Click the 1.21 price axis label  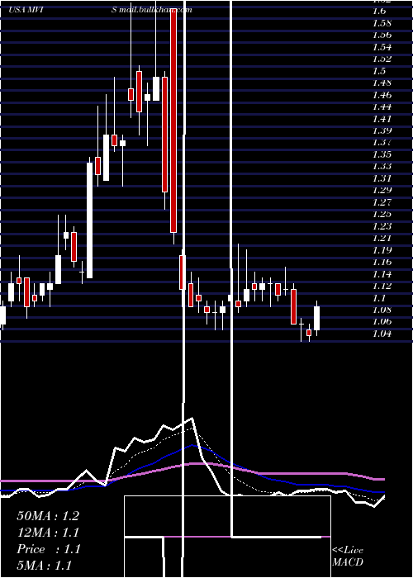pyautogui.click(x=382, y=238)
